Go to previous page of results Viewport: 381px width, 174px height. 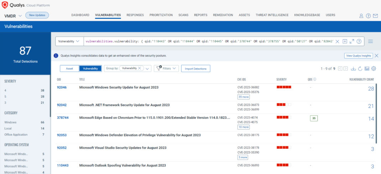340,69
